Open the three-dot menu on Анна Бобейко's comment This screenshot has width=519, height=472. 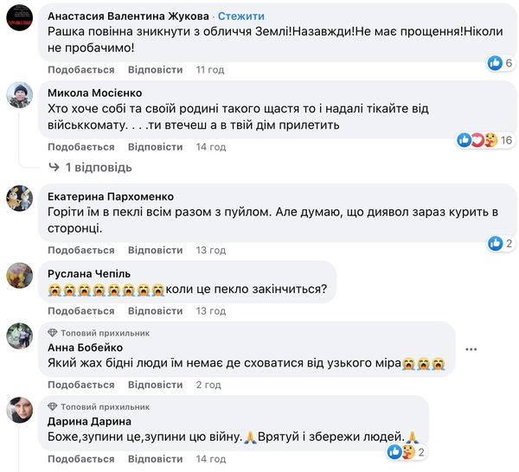click(471, 348)
